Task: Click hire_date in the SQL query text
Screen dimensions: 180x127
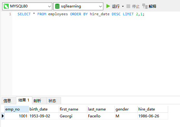Action: point(100,14)
